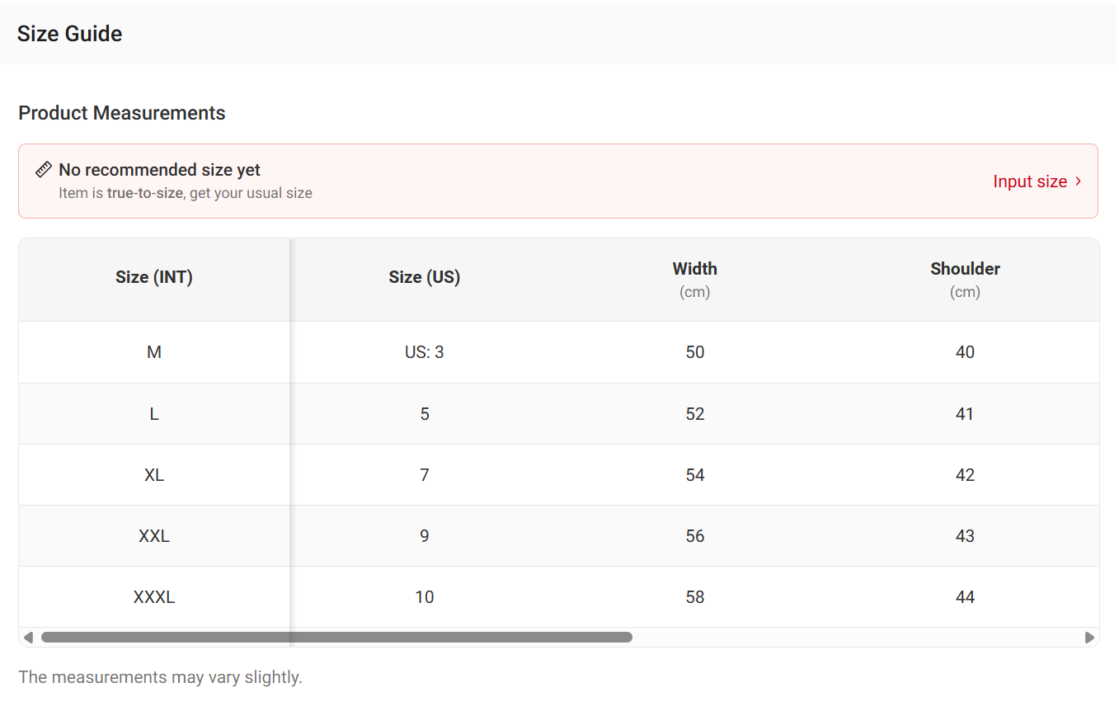Select the L size row label
The image size is (1119, 711).
tap(154, 414)
